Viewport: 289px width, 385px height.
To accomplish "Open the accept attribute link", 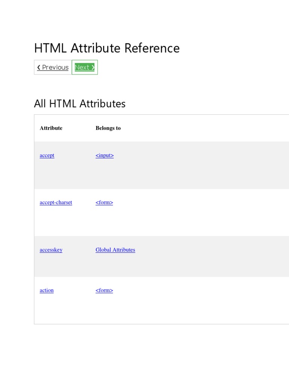I will 47,155.
